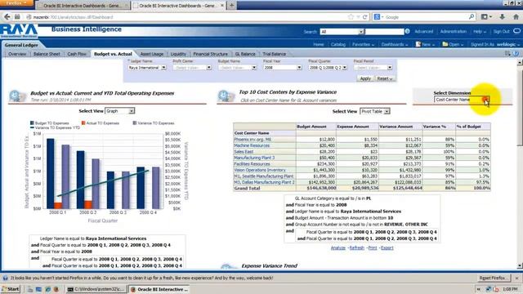The image size is (523, 294).
Task: Dismiss the Firefox reset notification bar
Action: coord(516,278)
